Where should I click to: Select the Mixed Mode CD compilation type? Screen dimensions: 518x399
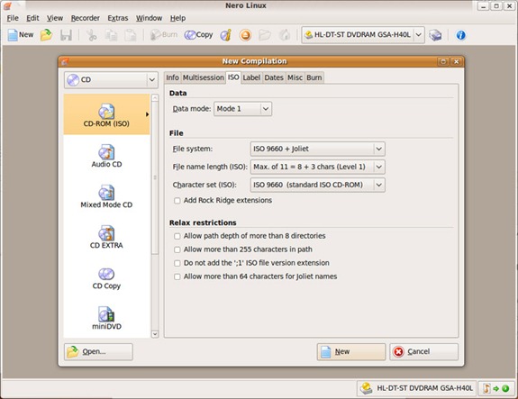pyautogui.click(x=106, y=196)
